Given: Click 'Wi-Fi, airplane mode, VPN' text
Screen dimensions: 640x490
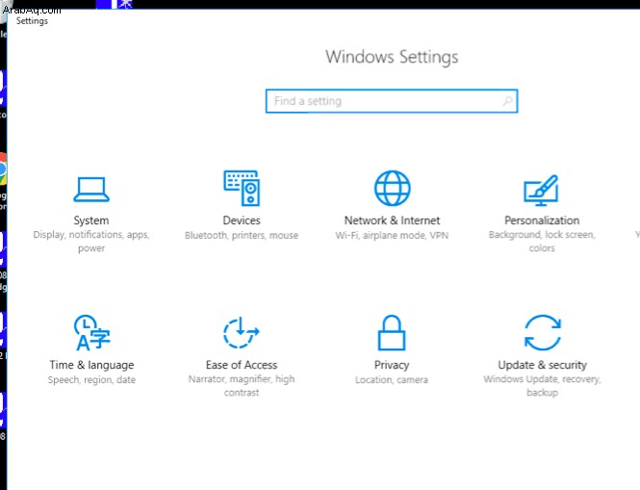Looking at the screenshot, I should pos(392,236).
